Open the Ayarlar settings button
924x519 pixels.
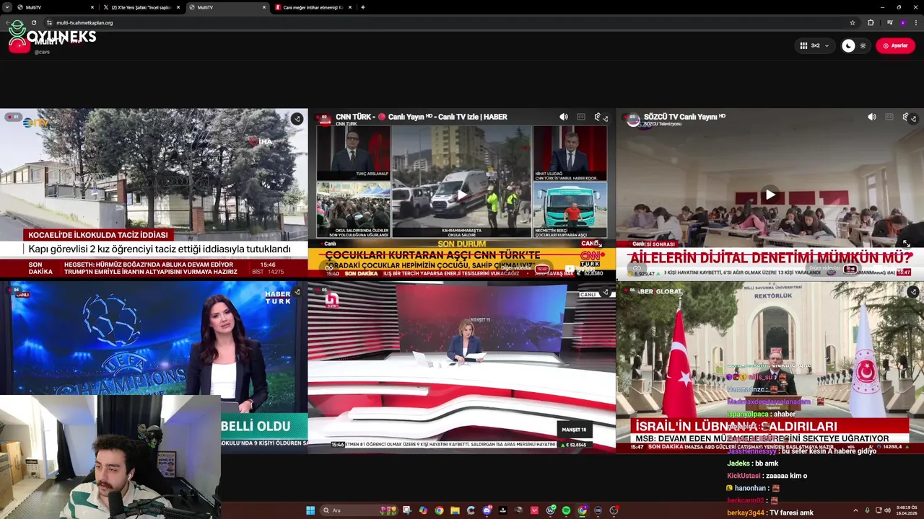[895, 45]
